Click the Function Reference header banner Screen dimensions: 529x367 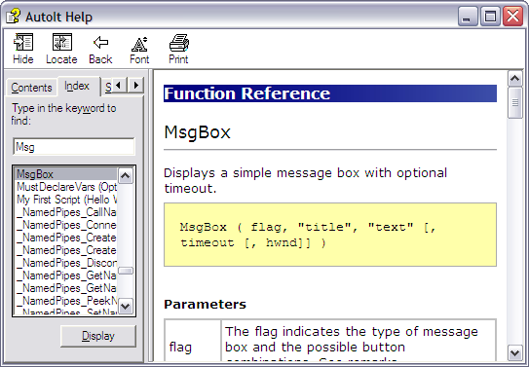tap(330, 93)
